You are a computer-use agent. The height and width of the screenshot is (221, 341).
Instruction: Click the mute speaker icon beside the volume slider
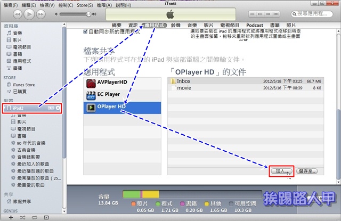tap(56, 14)
